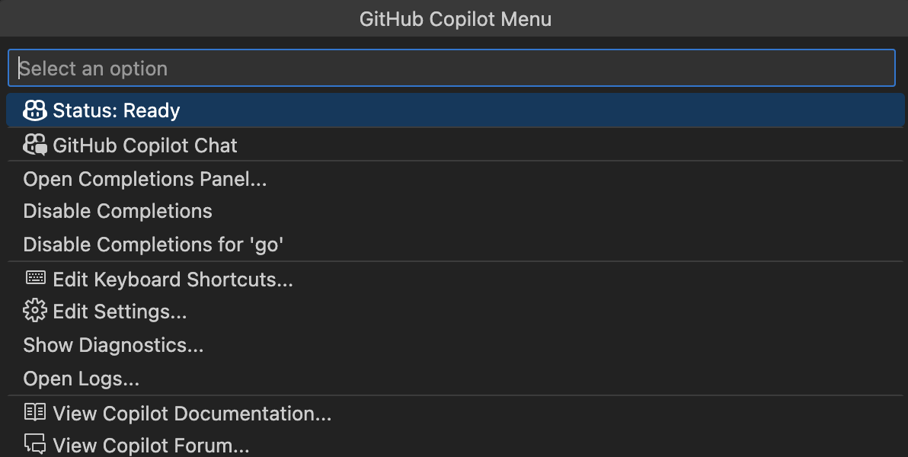The image size is (908, 457).
Task: Disable Completions for 'go'
Action: coord(153,244)
